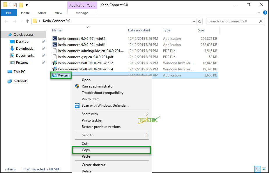Viewport: 269px width, 173px height.
Task: Click the Windows Defender scan icon
Action: tap(77, 106)
